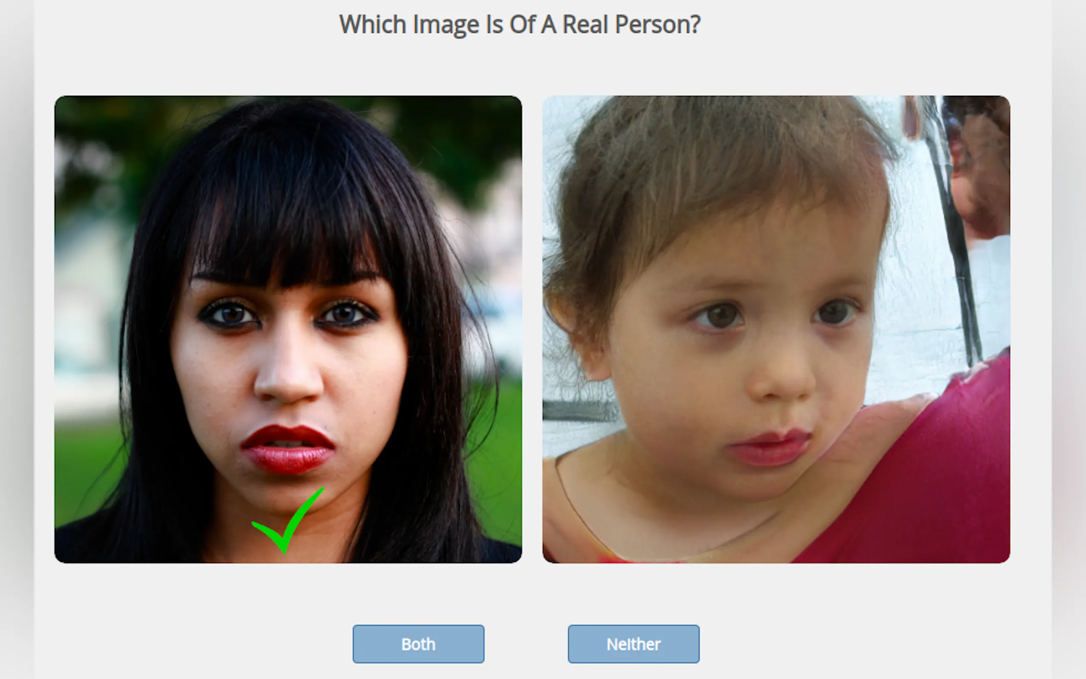Select the toddler photo on the right
Screen dimensions: 1086x679
tap(776, 329)
